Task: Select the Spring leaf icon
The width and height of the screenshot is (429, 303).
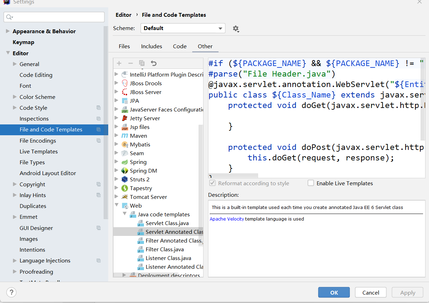Action: [125, 162]
